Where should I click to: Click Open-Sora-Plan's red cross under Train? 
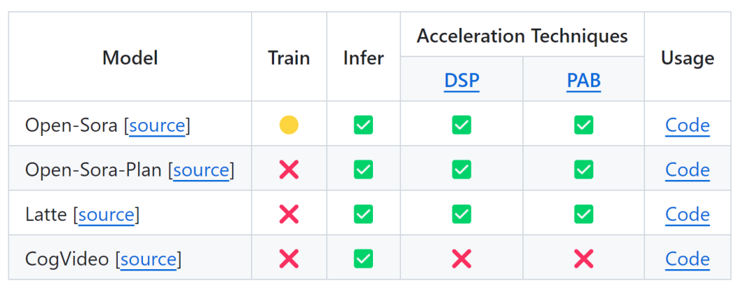[x=289, y=169]
